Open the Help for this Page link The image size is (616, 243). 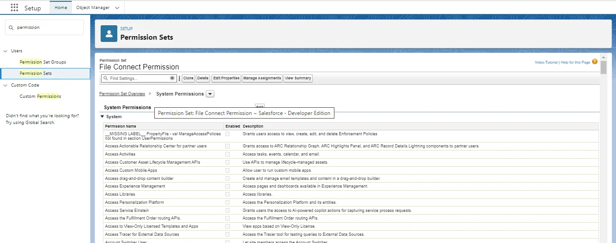click(575, 62)
